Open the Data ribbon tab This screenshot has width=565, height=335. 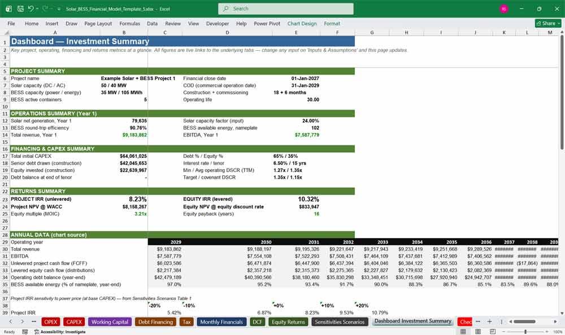[x=152, y=23]
